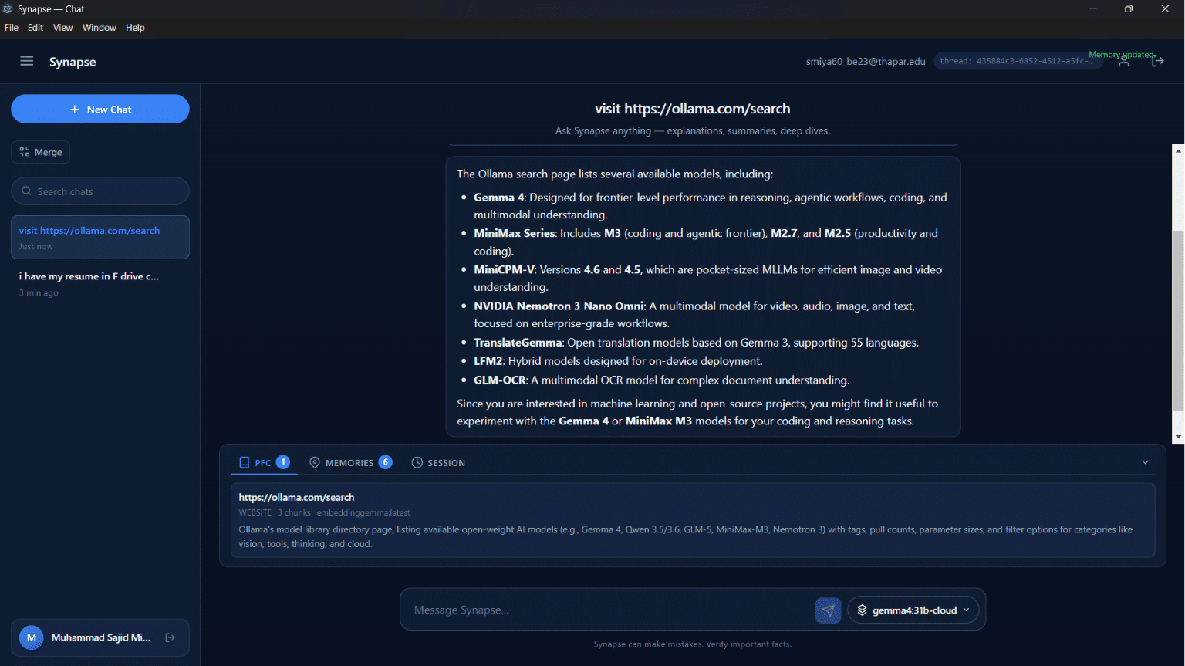Click the 'Gemma 4' bullet heading

coord(499,198)
